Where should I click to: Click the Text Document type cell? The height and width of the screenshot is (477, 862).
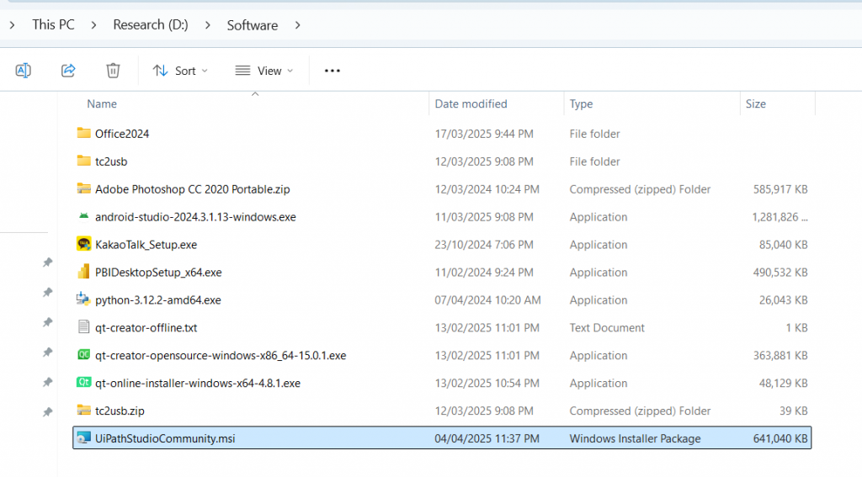(607, 327)
